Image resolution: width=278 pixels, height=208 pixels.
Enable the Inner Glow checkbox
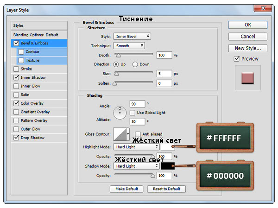pos(16,86)
